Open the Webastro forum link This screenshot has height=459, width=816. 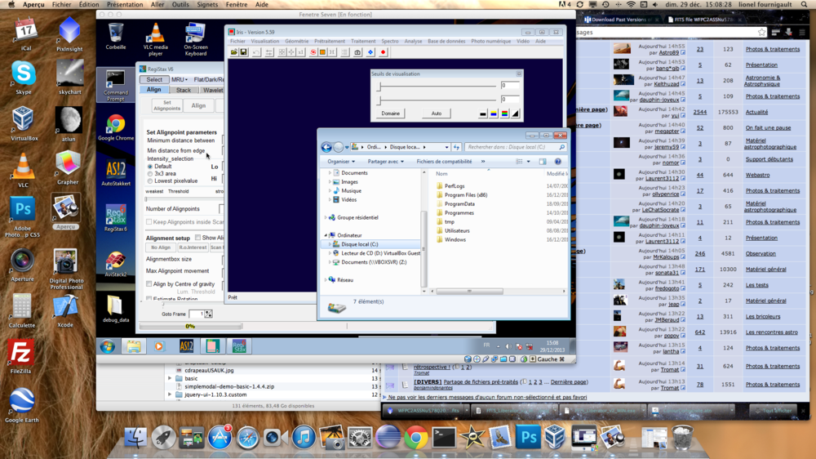click(757, 175)
